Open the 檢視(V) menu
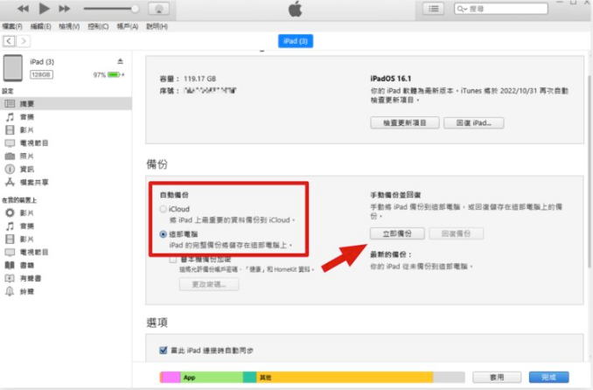 coord(69,26)
